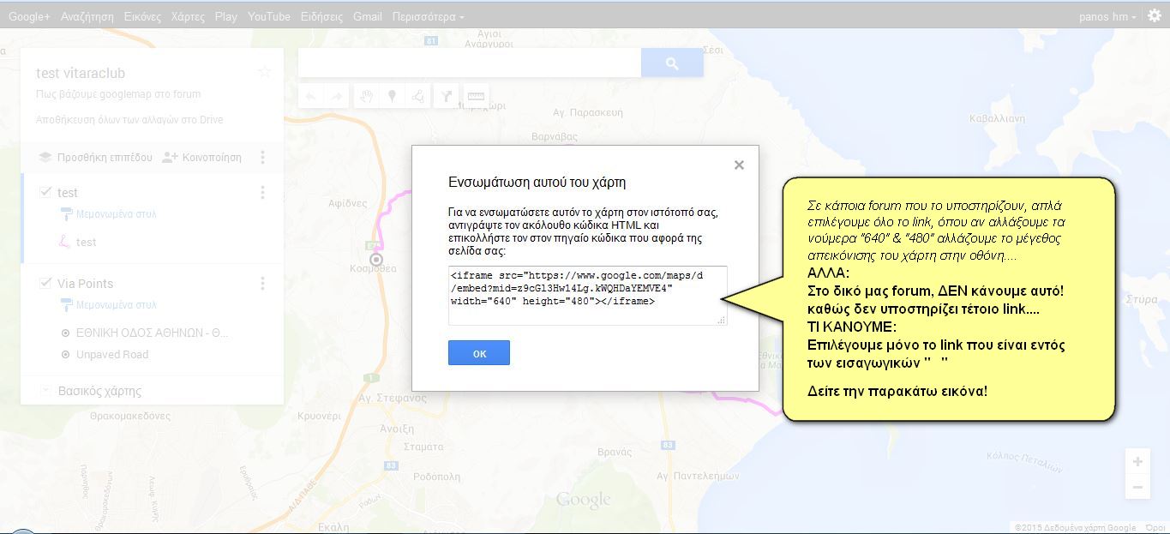Close the embed map dialog
The width and height of the screenshot is (1170, 534).
[739, 165]
